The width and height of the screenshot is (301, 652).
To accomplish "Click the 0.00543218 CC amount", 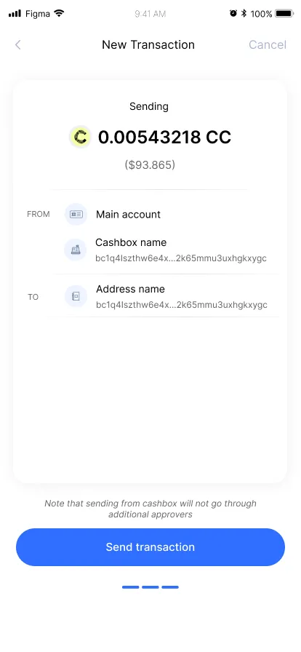I will tap(164, 138).
